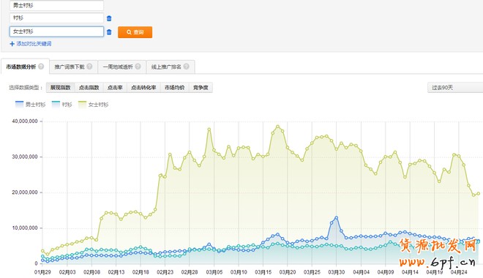
Task: Open the help icon next to 线上推广排名
Action: pos(186,67)
